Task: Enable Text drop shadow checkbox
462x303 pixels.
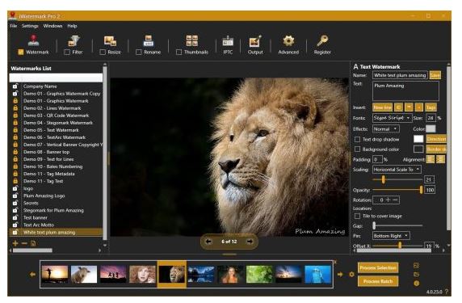Action: point(357,139)
